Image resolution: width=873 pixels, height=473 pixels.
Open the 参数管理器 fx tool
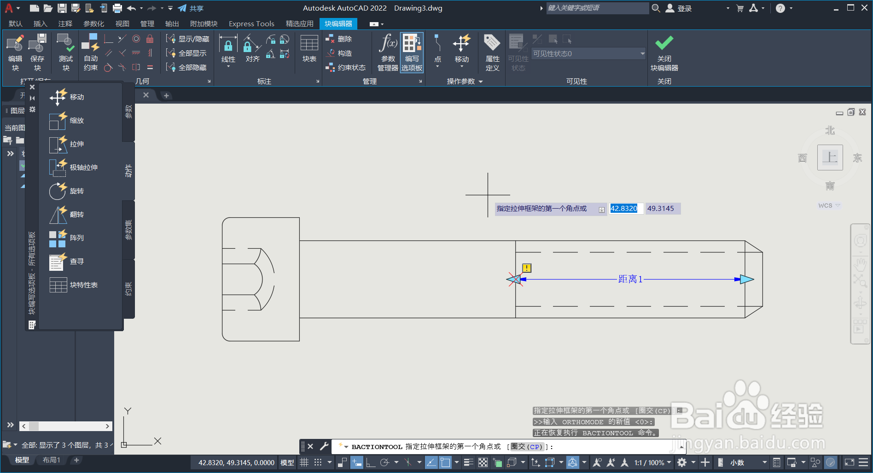tap(388, 53)
